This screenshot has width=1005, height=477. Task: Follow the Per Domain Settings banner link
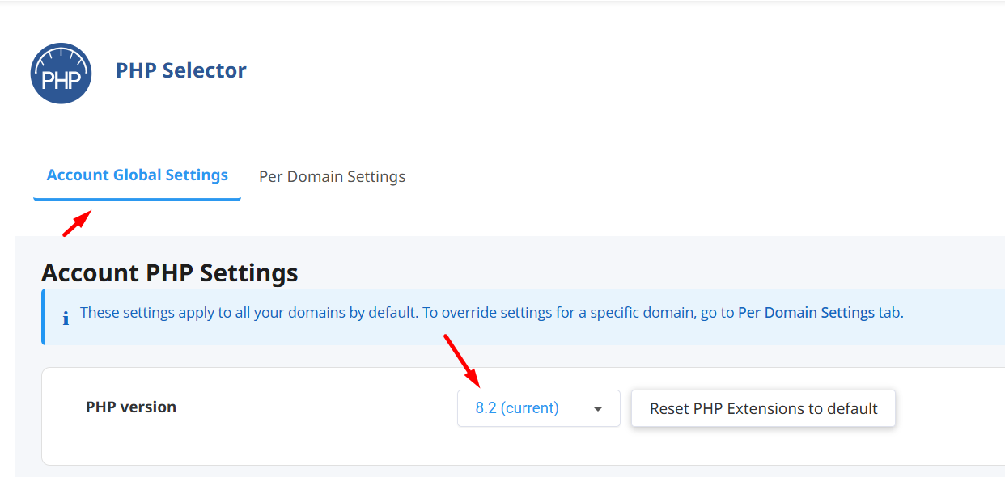805,313
